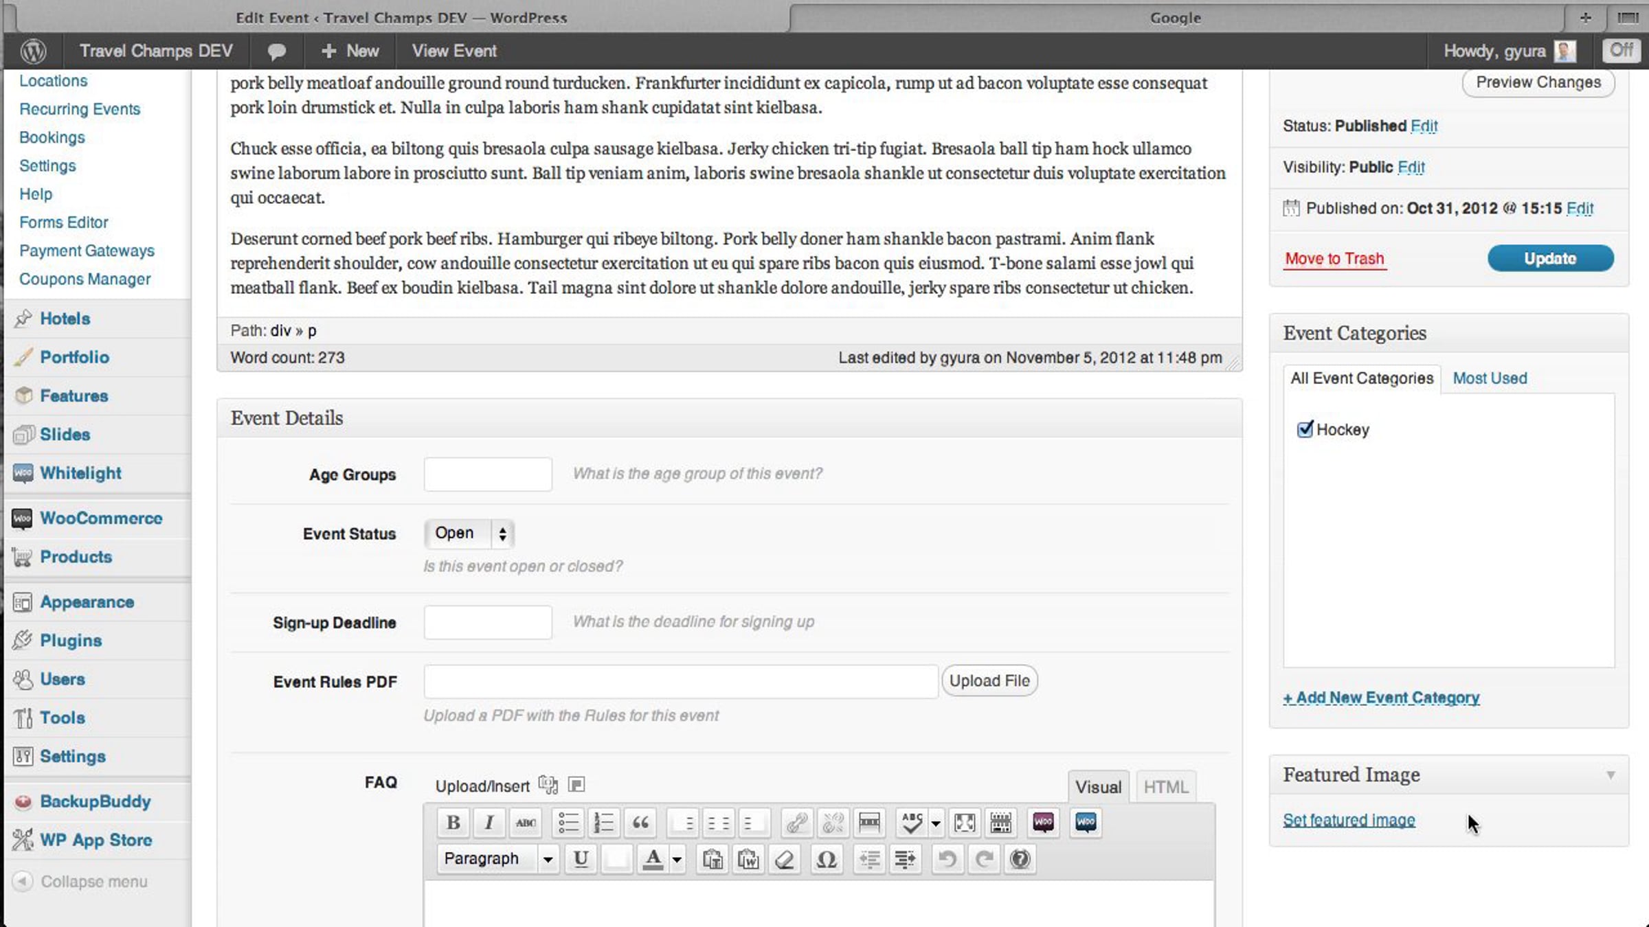Click the Paste from Word icon
This screenshot has height=927, width=1649.
pos(748,859)
